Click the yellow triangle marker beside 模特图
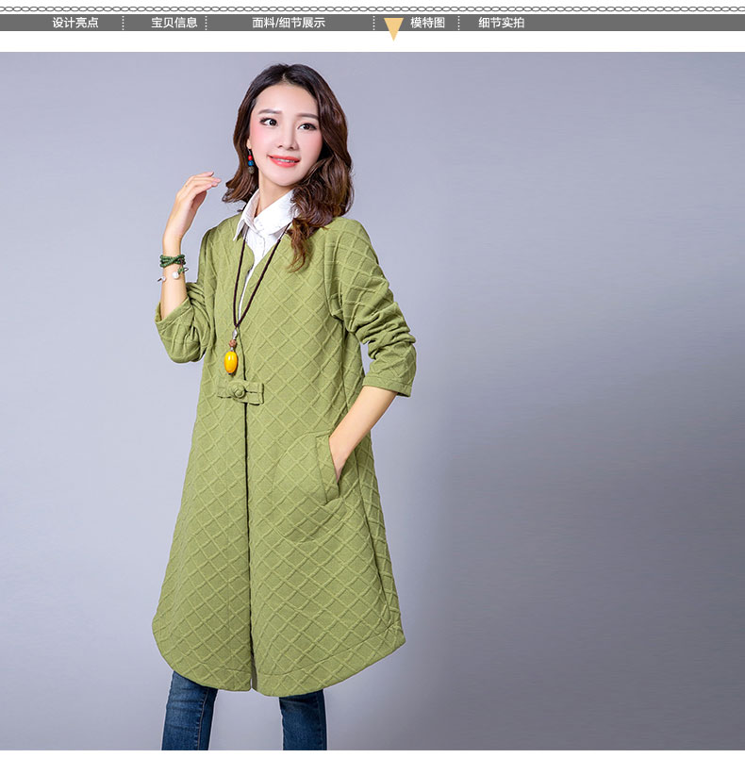 [393, 28]
